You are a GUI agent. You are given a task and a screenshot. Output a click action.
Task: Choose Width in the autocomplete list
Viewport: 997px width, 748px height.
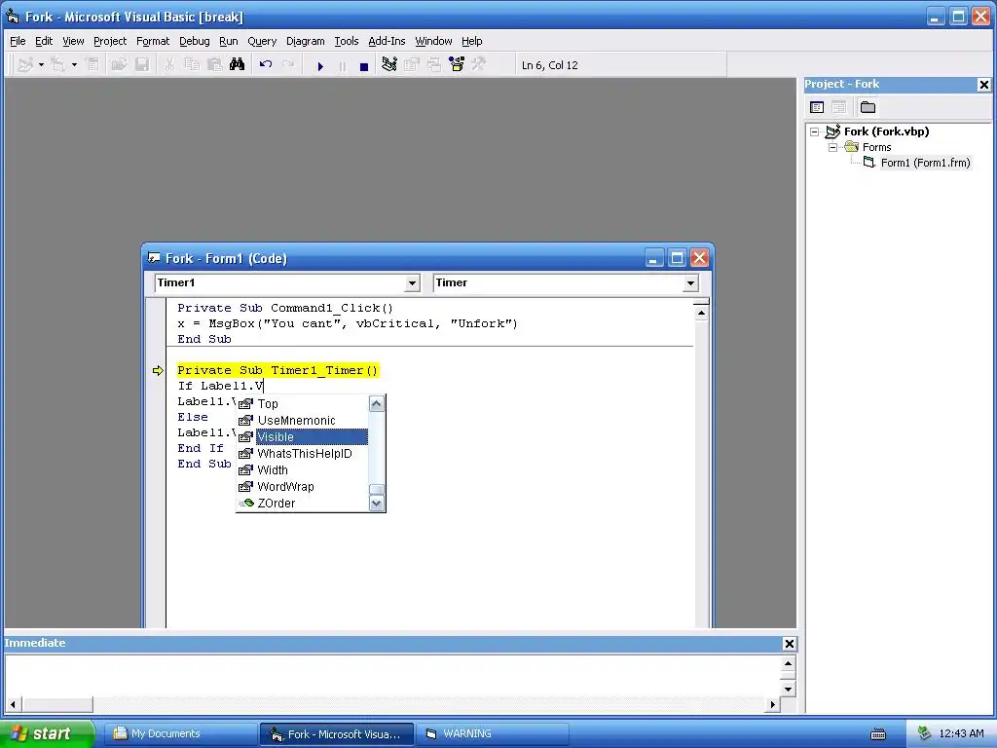[x=303, y=470]
